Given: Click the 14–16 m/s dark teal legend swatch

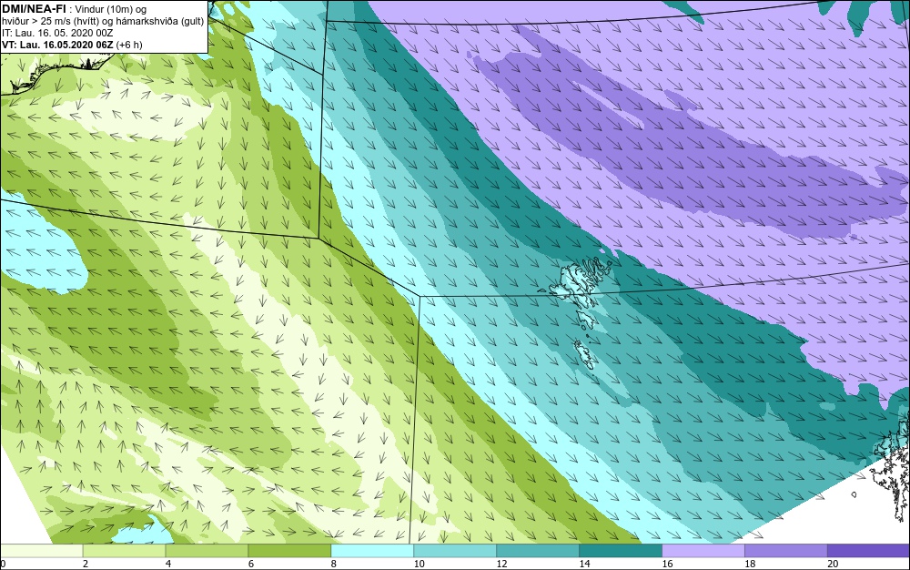Looking at the screenshot, I should tap(621, 551).
